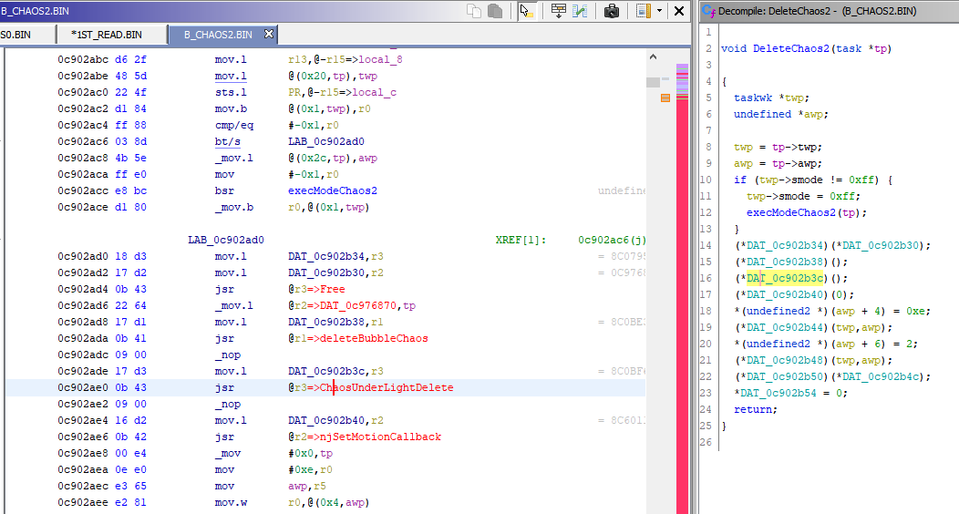959x514 pixels.
Task: Click the Decompile panel Cf icon
Action: pos(708,11)
